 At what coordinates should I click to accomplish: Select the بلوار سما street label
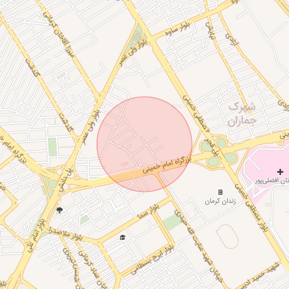tap(148, 212)
